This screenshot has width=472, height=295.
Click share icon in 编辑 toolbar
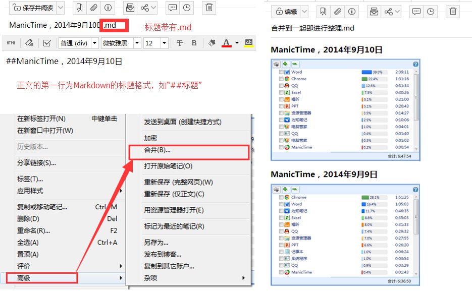point(388,12)
